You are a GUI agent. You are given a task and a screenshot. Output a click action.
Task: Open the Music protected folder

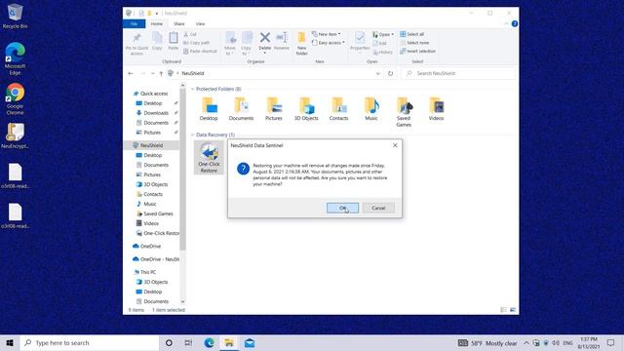click(371, 109)
